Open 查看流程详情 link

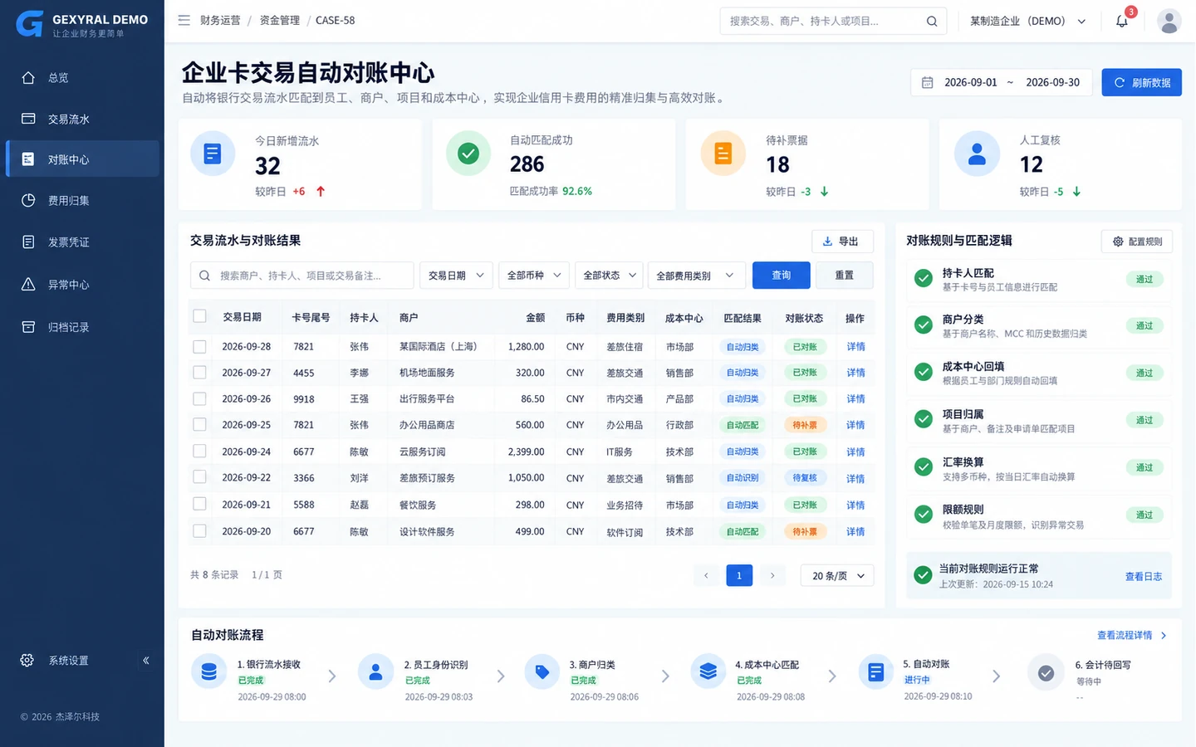1132,635
